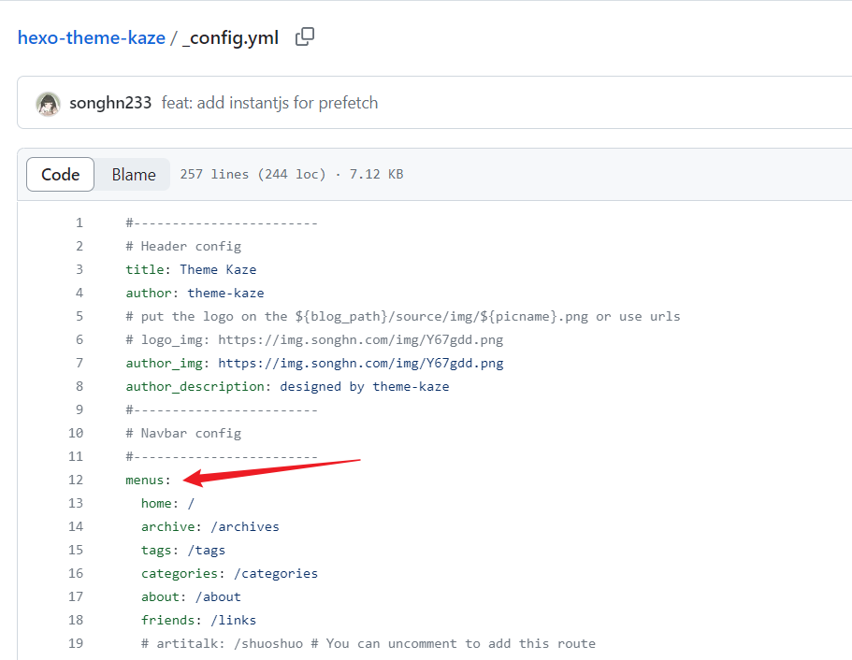852x660 pixels.
Task: Click songhn233's profile avatar
Action: [x=48, y=103]
